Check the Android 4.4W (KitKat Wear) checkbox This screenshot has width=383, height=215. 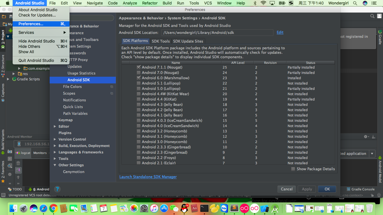click(x=139, y=94)
